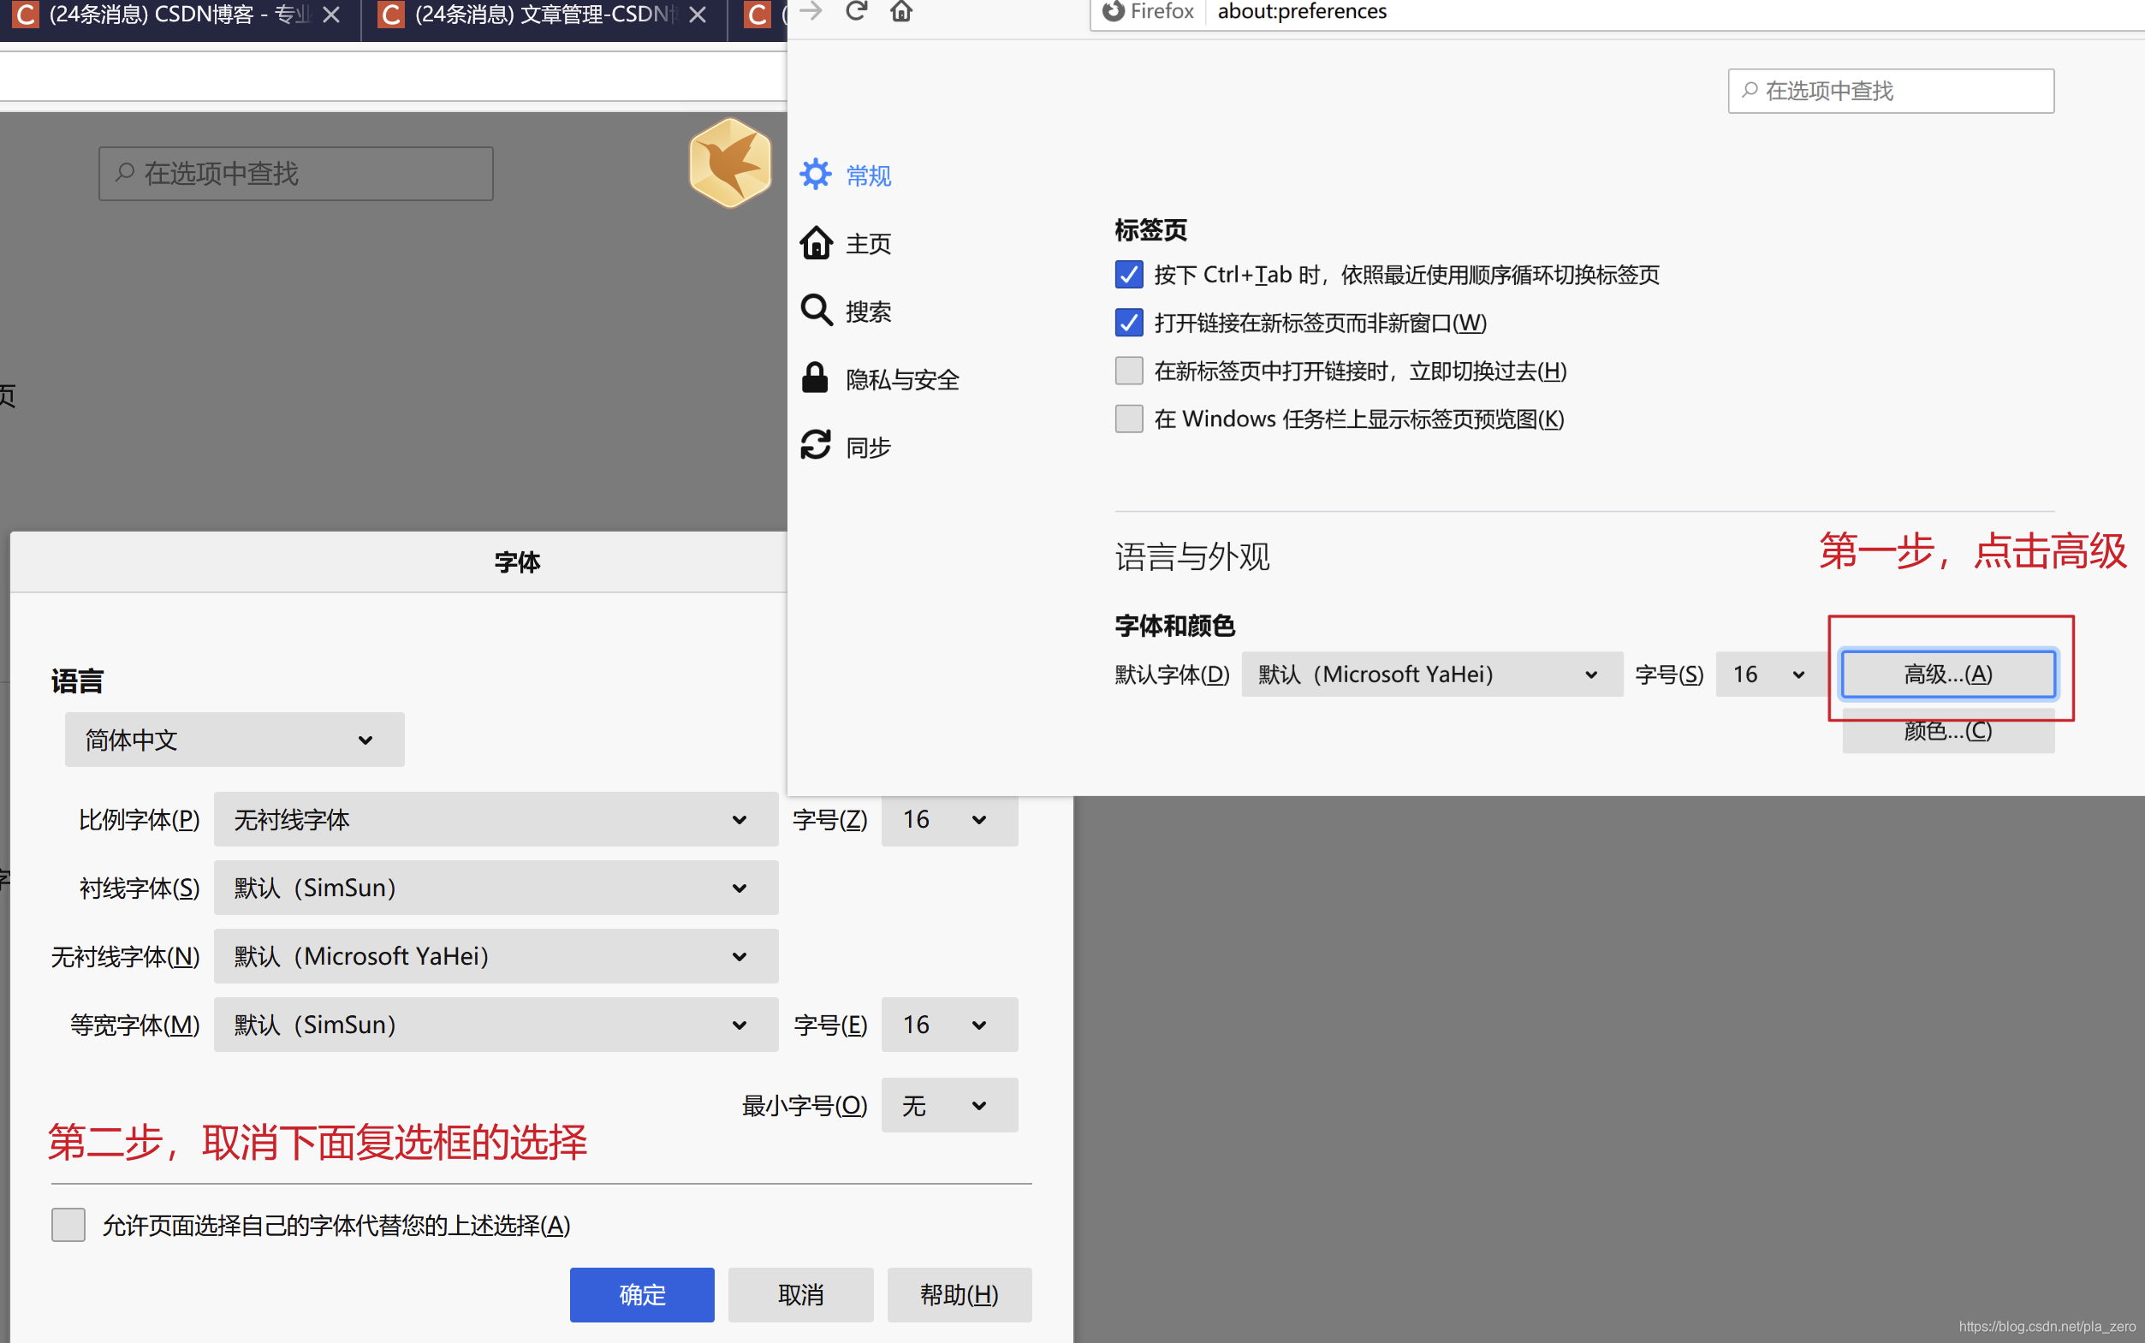2145x1343 pixels.
Task: Toggle allow pages to choose own fonts
Action: click(68, 1225)
